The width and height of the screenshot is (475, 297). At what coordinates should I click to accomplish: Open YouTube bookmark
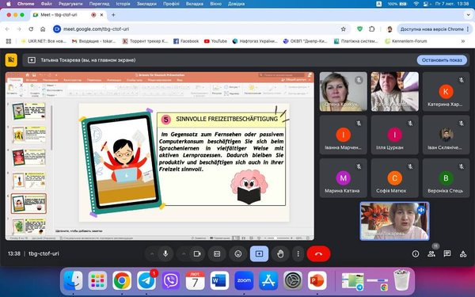(x=215, y=41)
